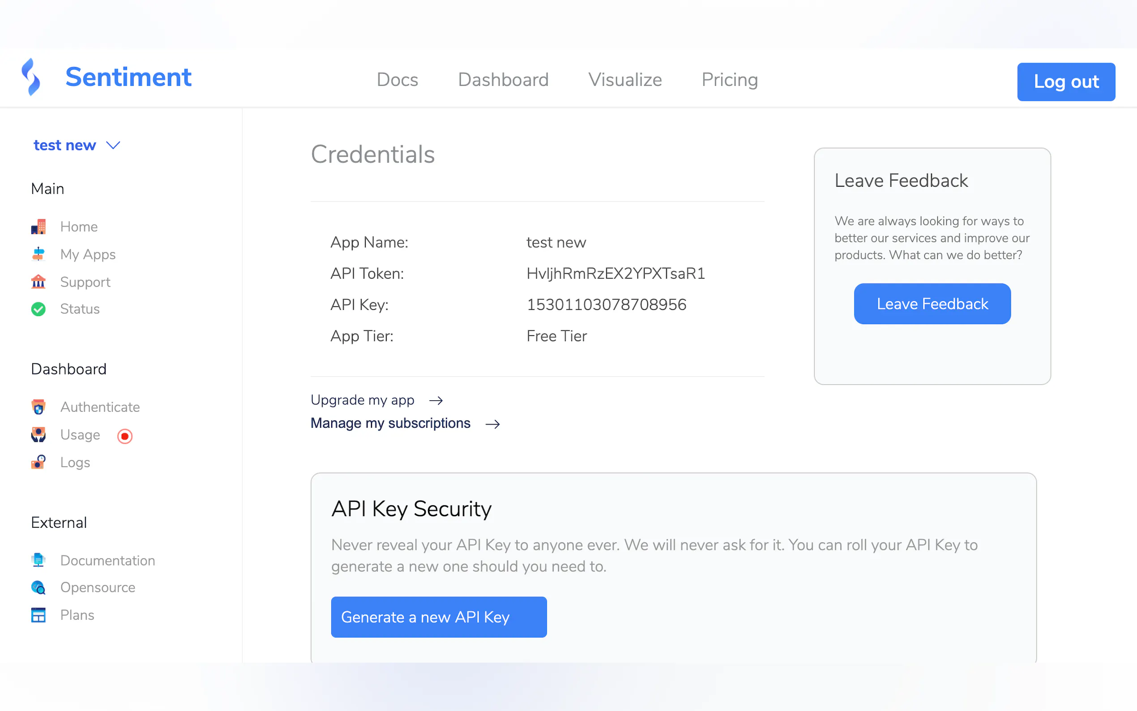Click the Home building icon in sidebar
The image size is (1137, 711).
pos(38,227)
